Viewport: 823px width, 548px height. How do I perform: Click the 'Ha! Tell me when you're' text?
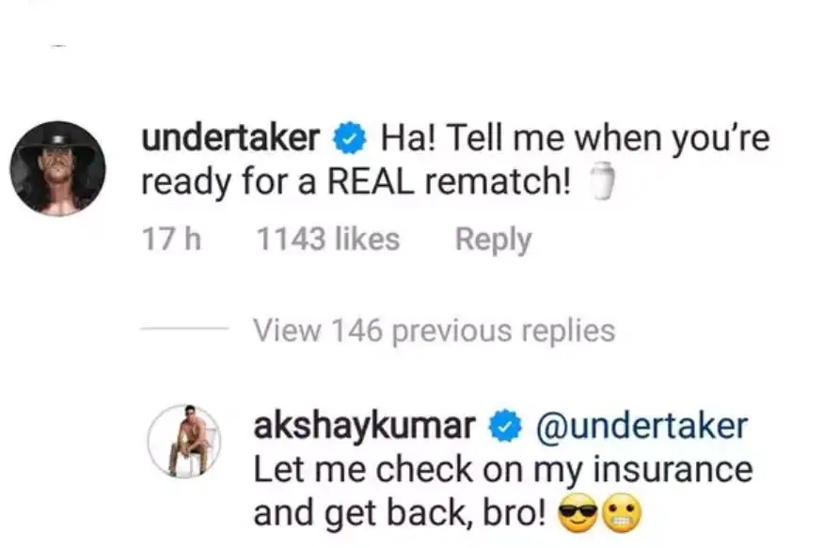click(576, 138)
